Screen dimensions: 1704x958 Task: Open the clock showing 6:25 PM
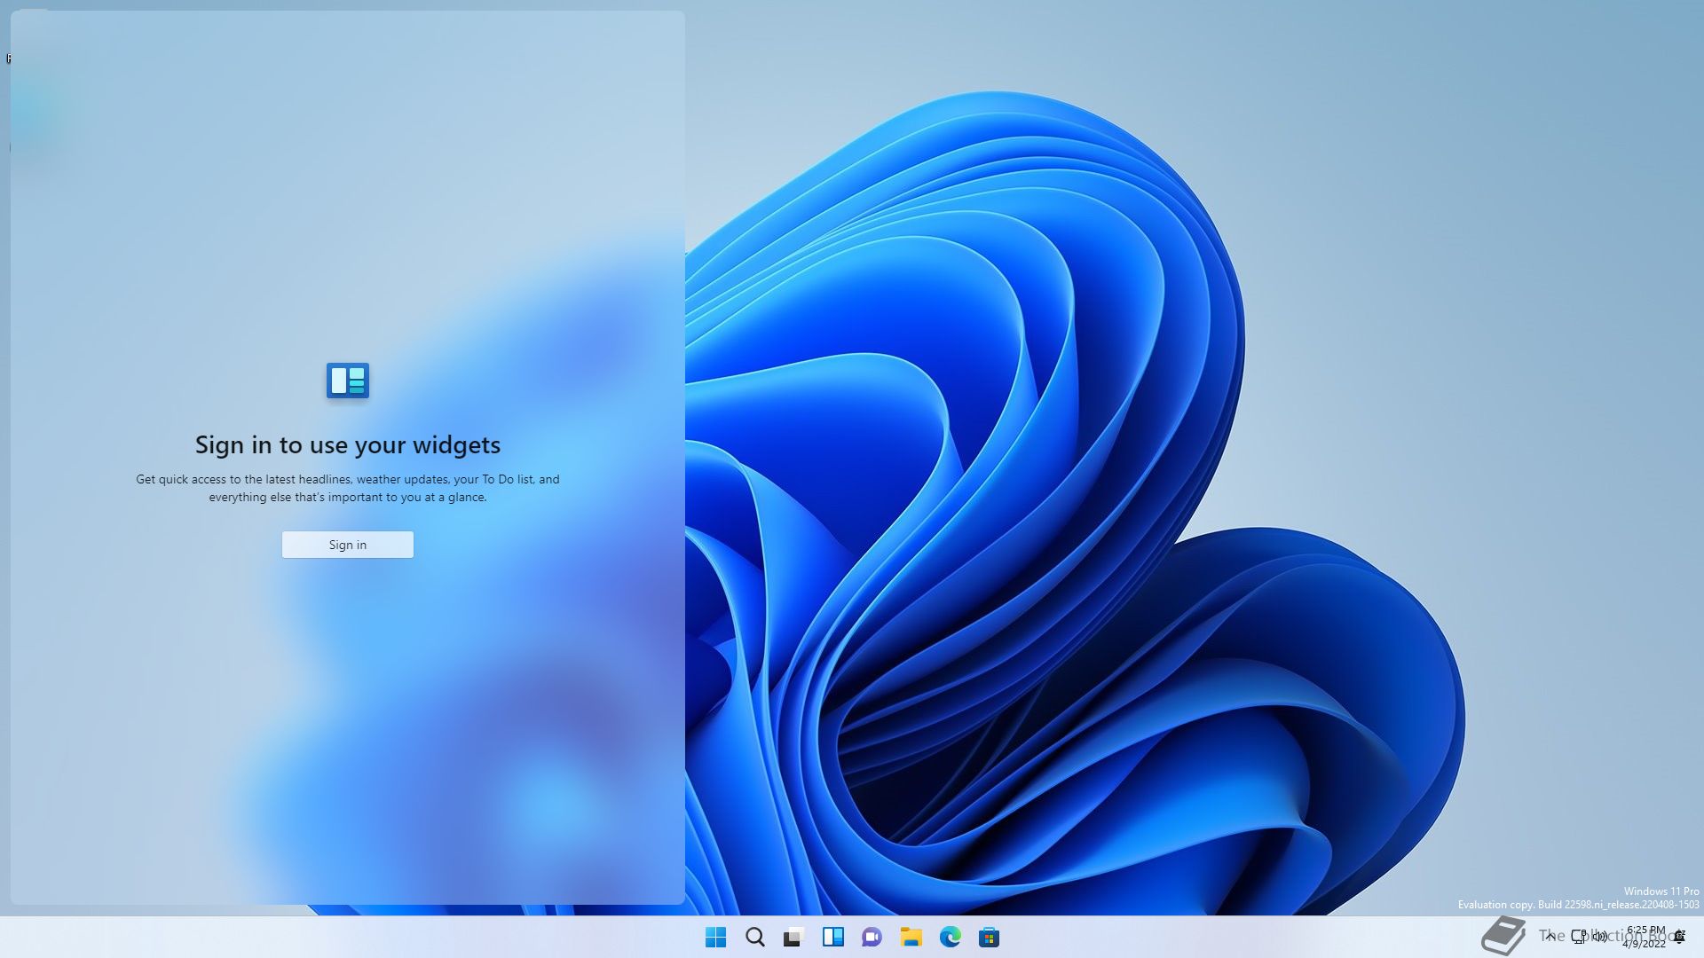1645,937
